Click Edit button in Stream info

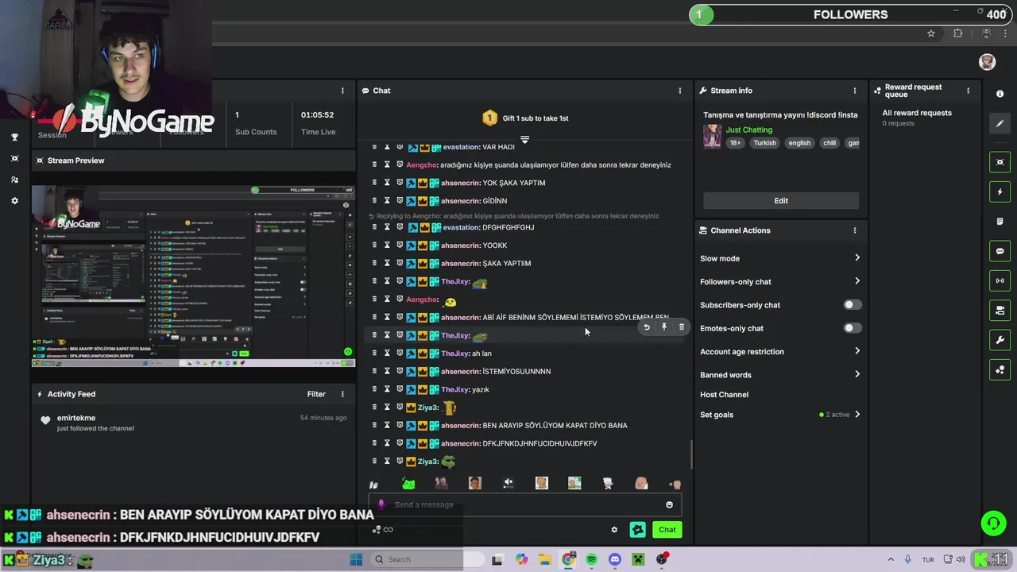pyautogui.click(x=781, y=201)
